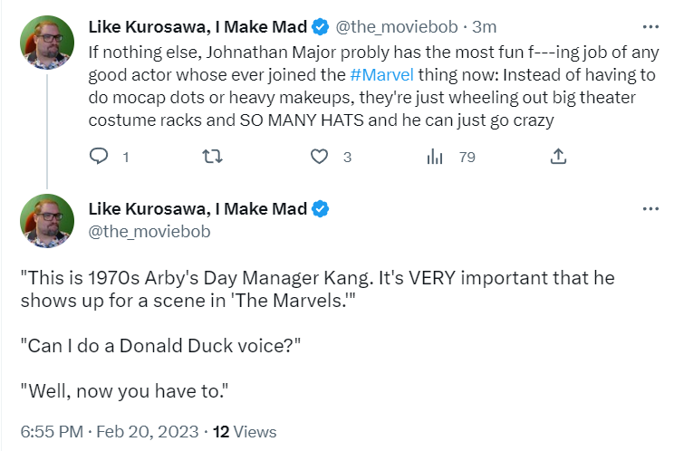Click the reply icon on first tweet

tap(99, 157)
